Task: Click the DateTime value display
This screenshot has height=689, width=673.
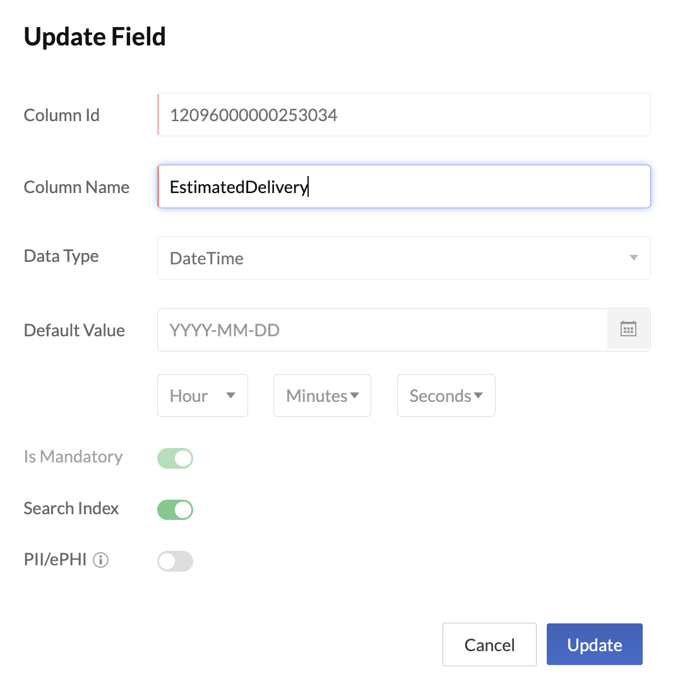Action: 206,258
